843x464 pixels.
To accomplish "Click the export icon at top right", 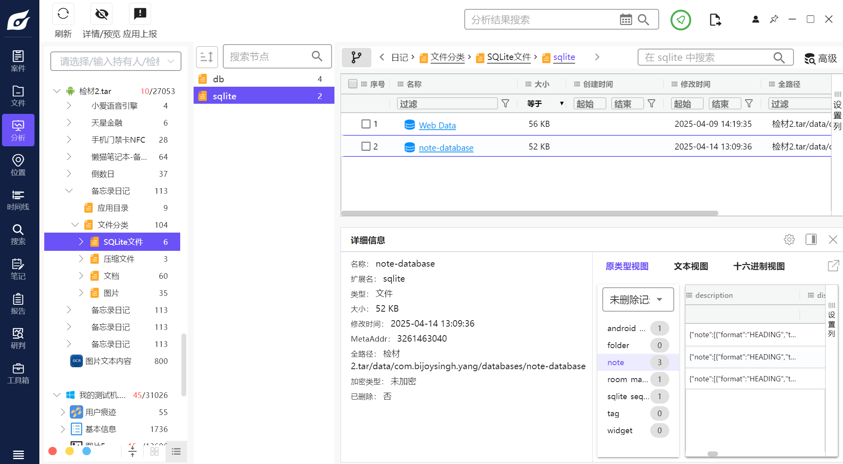I will (x=715, y=19).
